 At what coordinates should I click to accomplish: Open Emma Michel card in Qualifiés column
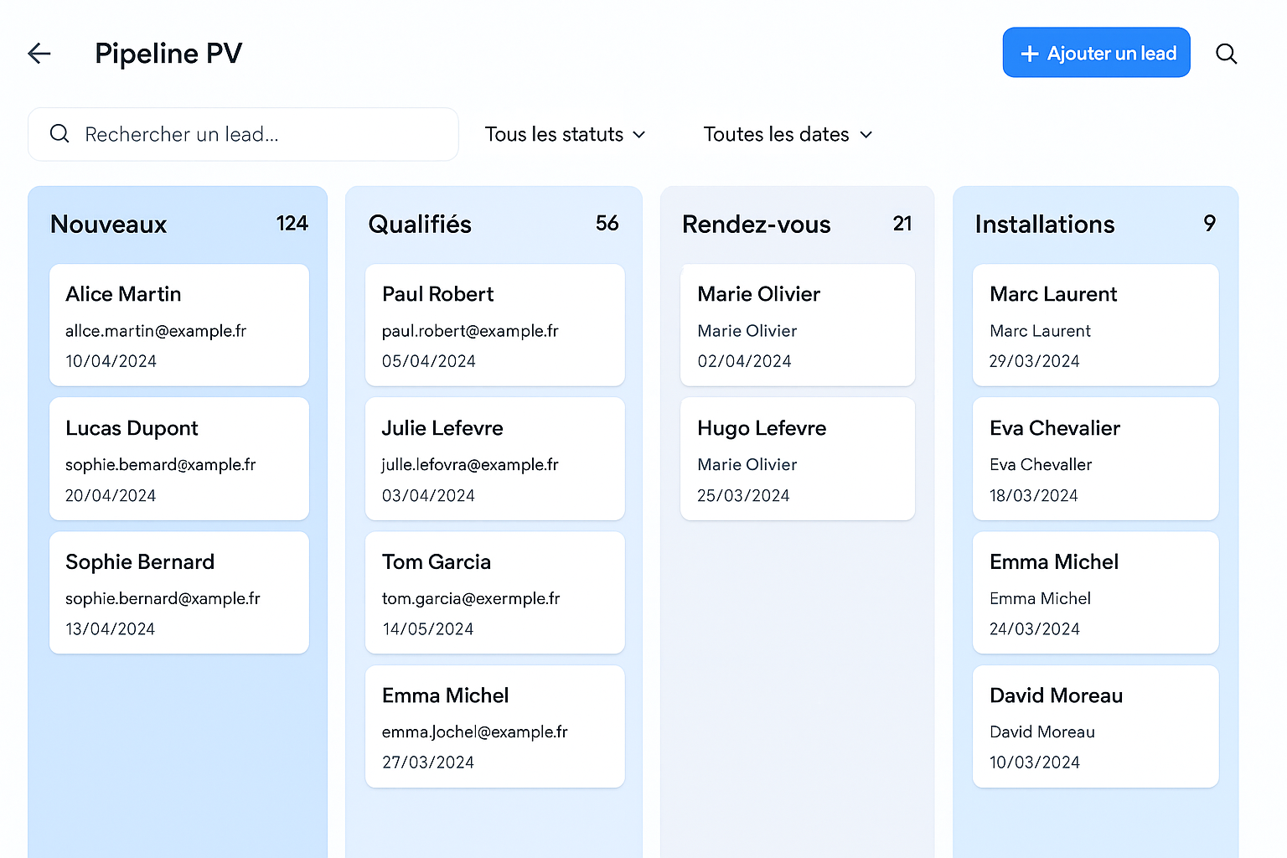pyautogui.click(x=494, y=726)
